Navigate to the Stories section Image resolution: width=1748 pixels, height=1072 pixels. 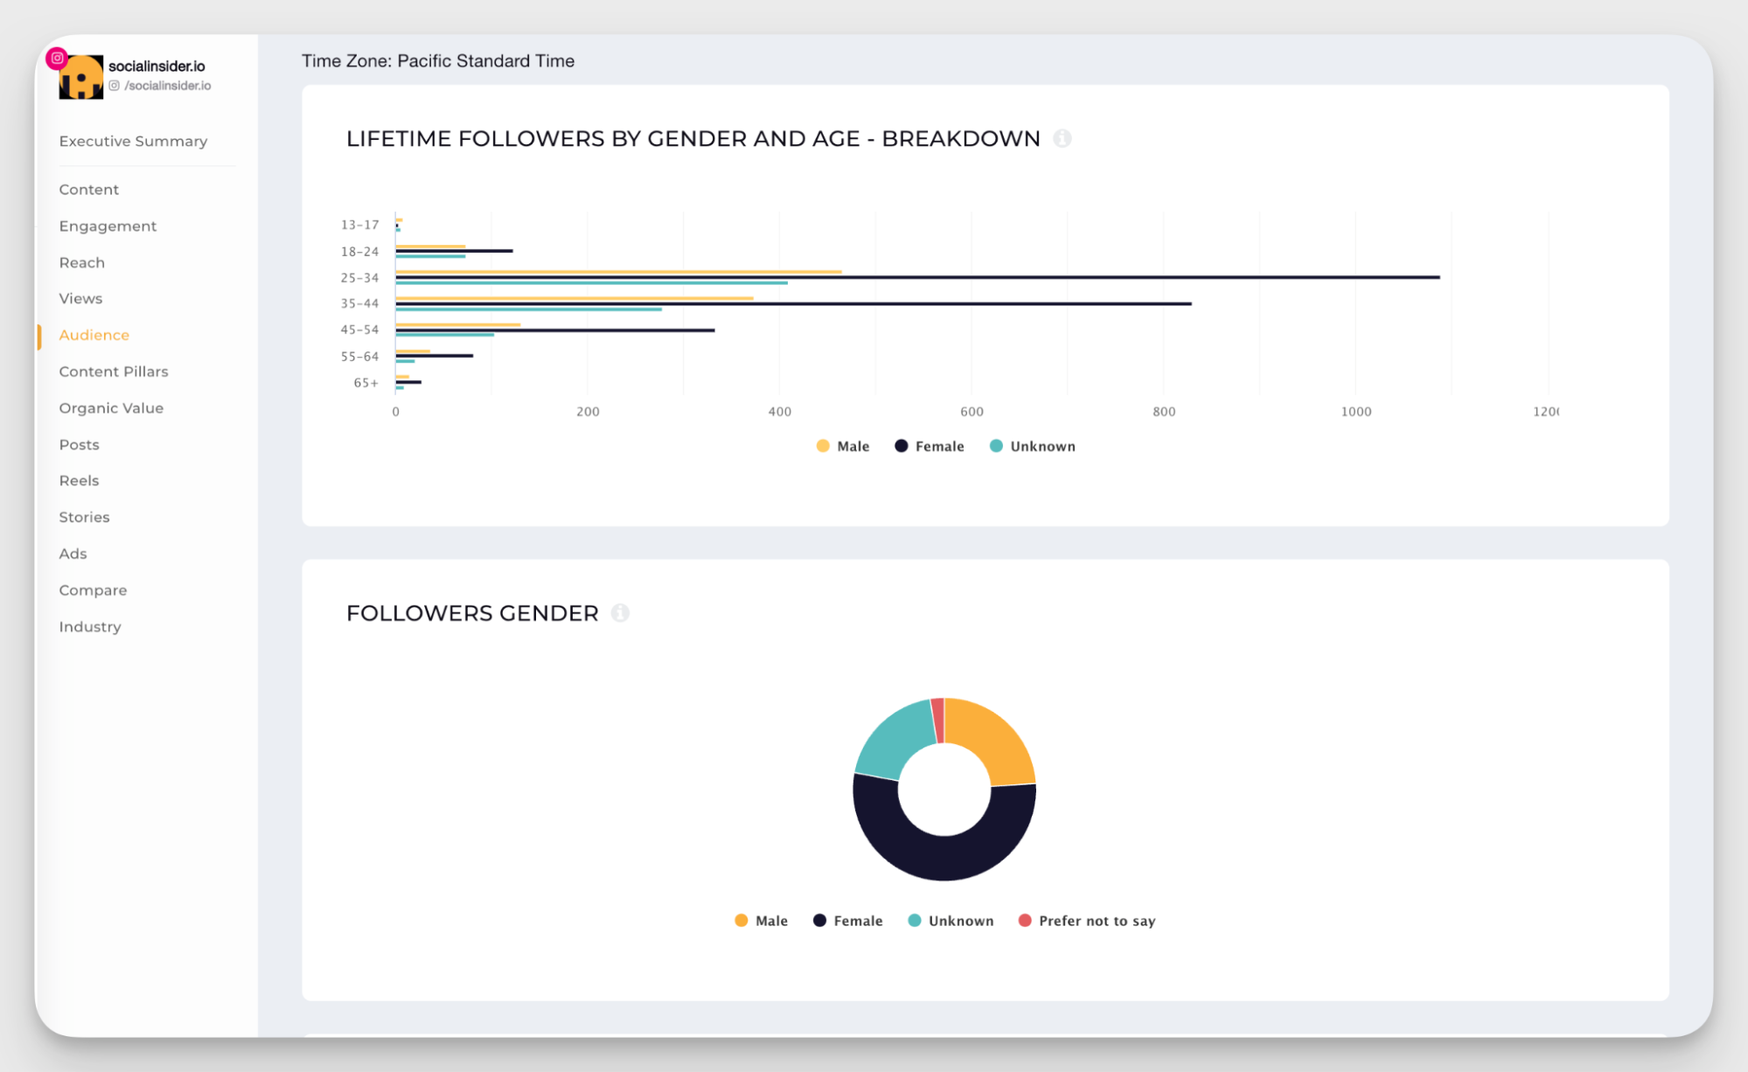click(84, 517)
